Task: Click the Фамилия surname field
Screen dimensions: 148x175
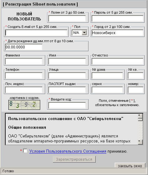Action: click(x=24, y=61)
